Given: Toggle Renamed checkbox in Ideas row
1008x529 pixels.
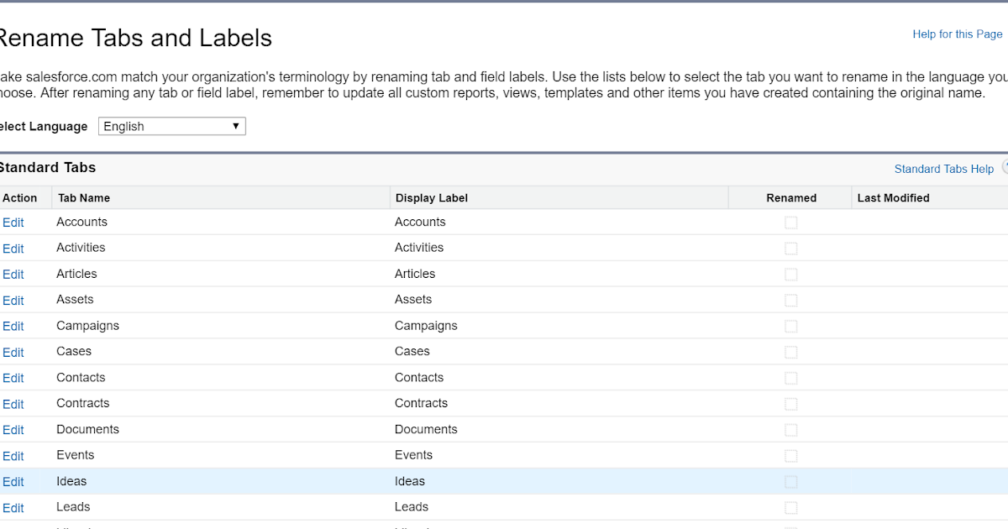Looking at the screenshot, I should (x=790, y=482).
